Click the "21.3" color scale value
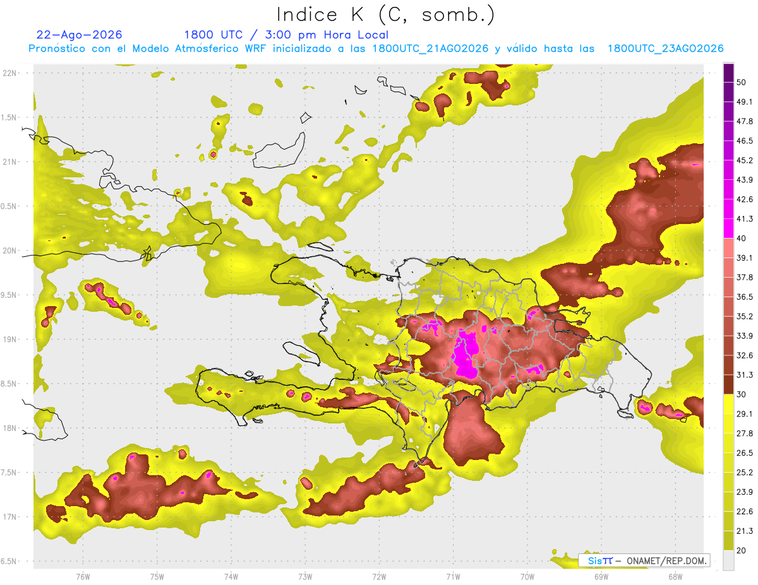 click(745, 531)
